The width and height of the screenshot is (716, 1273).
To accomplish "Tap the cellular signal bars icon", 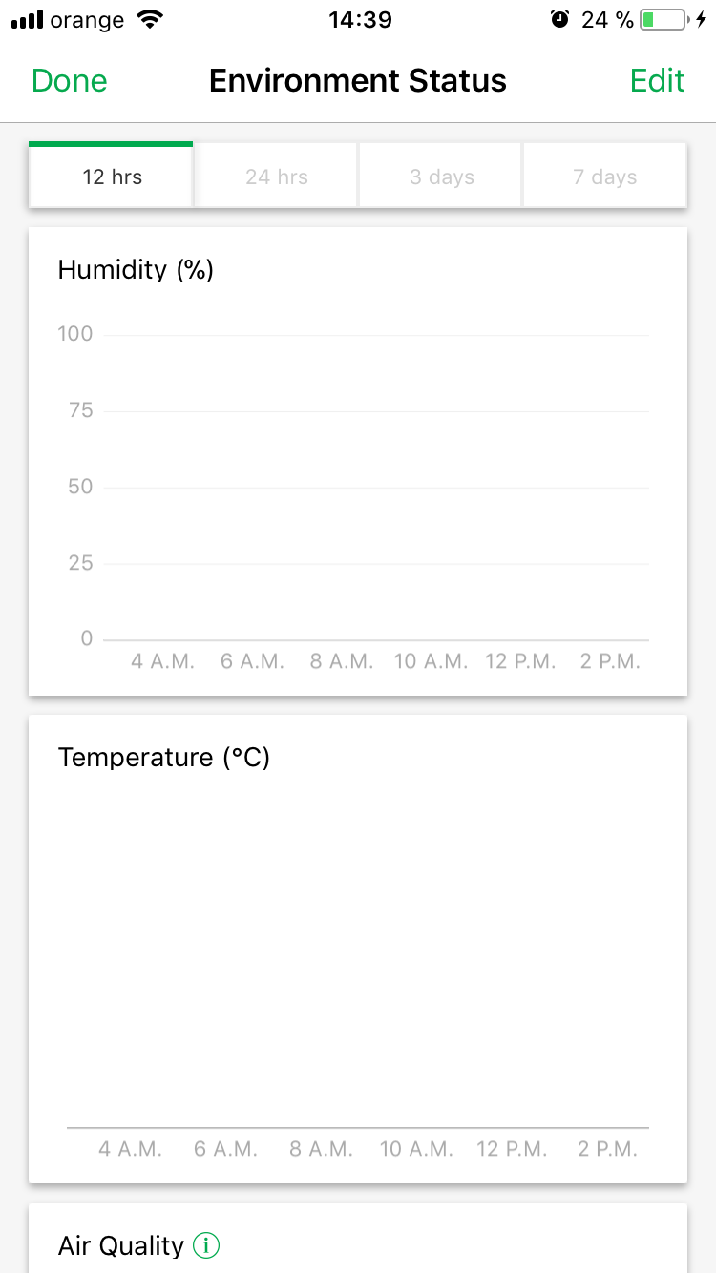I will coord(28,19).
